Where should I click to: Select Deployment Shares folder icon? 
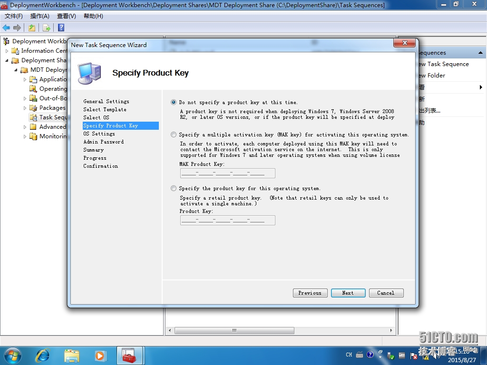pyautogui.click(x=15, y=60)
